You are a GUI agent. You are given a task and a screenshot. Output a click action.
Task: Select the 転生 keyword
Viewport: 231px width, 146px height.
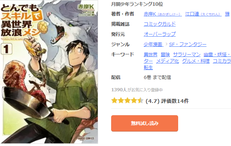point(148,67)
